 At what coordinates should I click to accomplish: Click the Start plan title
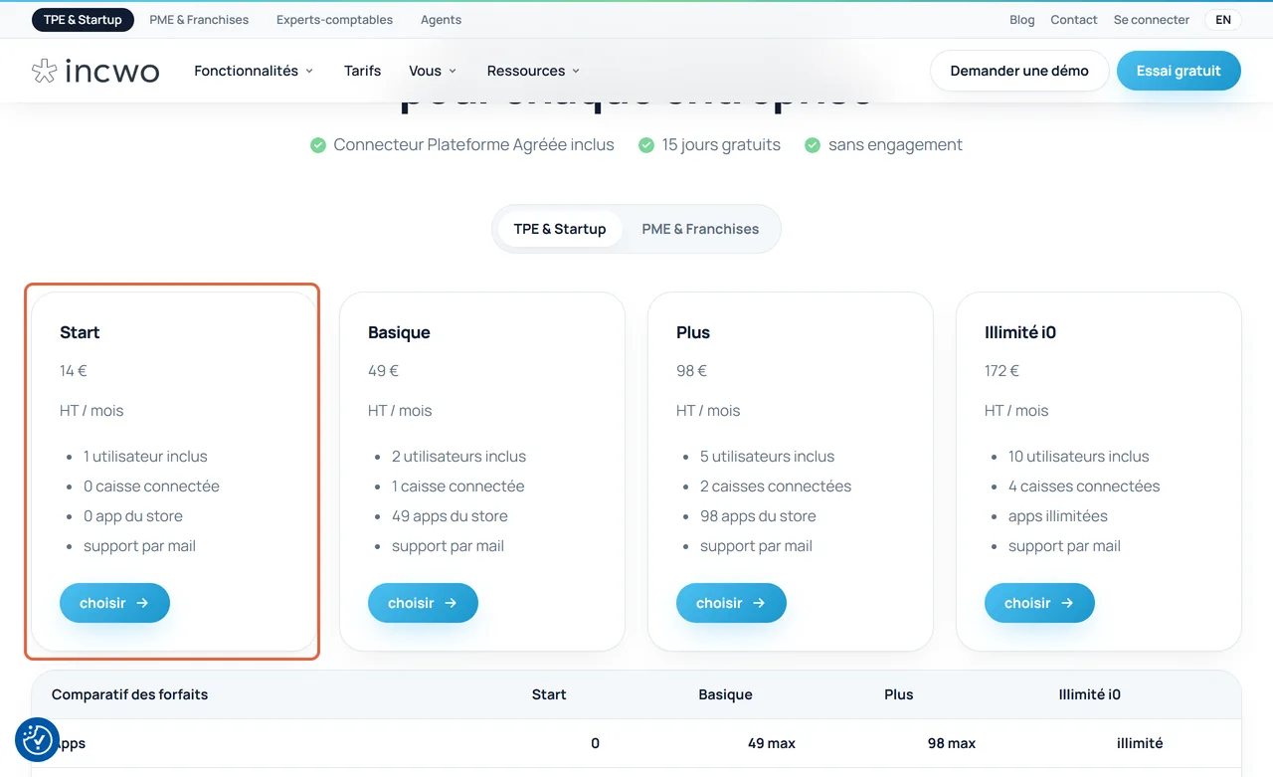(80, 332)
